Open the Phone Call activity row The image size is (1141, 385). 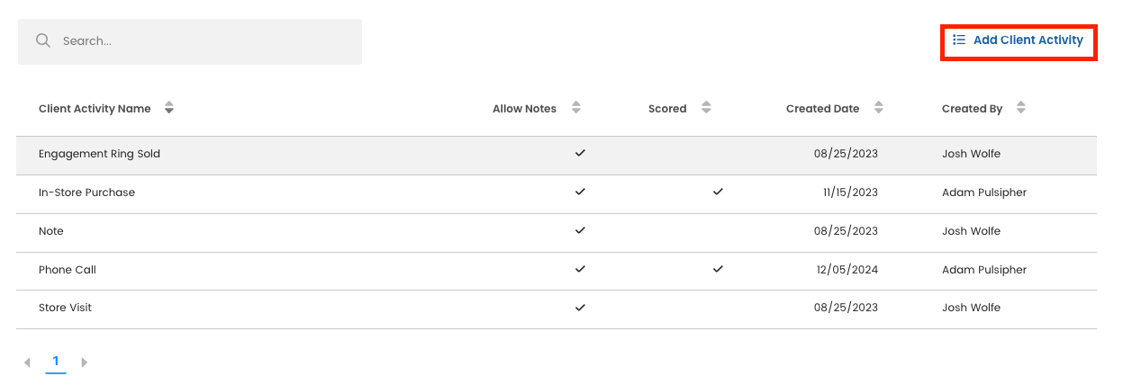coord(68,270)
